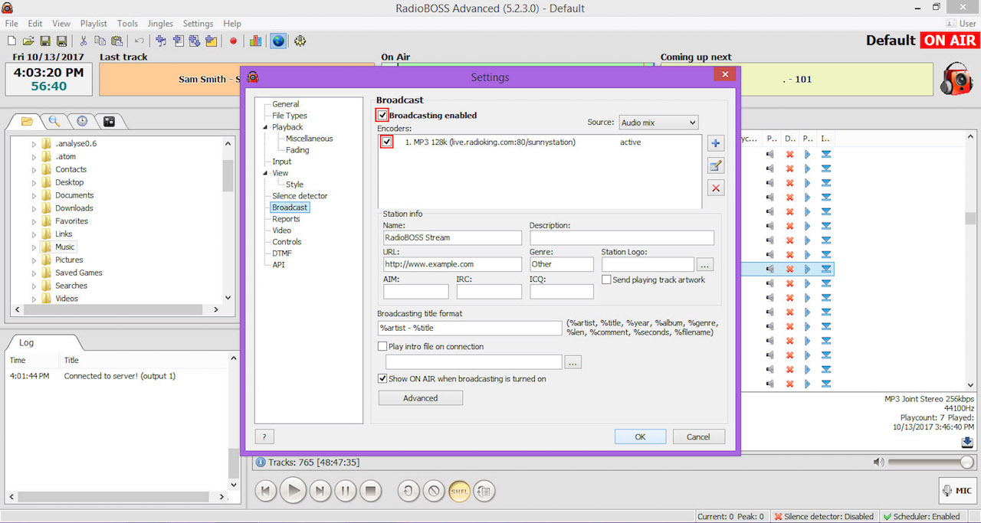Skip to the next track
Image resolution: width=981 pixels, height=523 pixels.
pyautogui.click(x=320, y=491)
